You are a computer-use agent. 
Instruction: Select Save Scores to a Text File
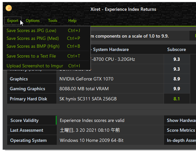pos(47,56)
